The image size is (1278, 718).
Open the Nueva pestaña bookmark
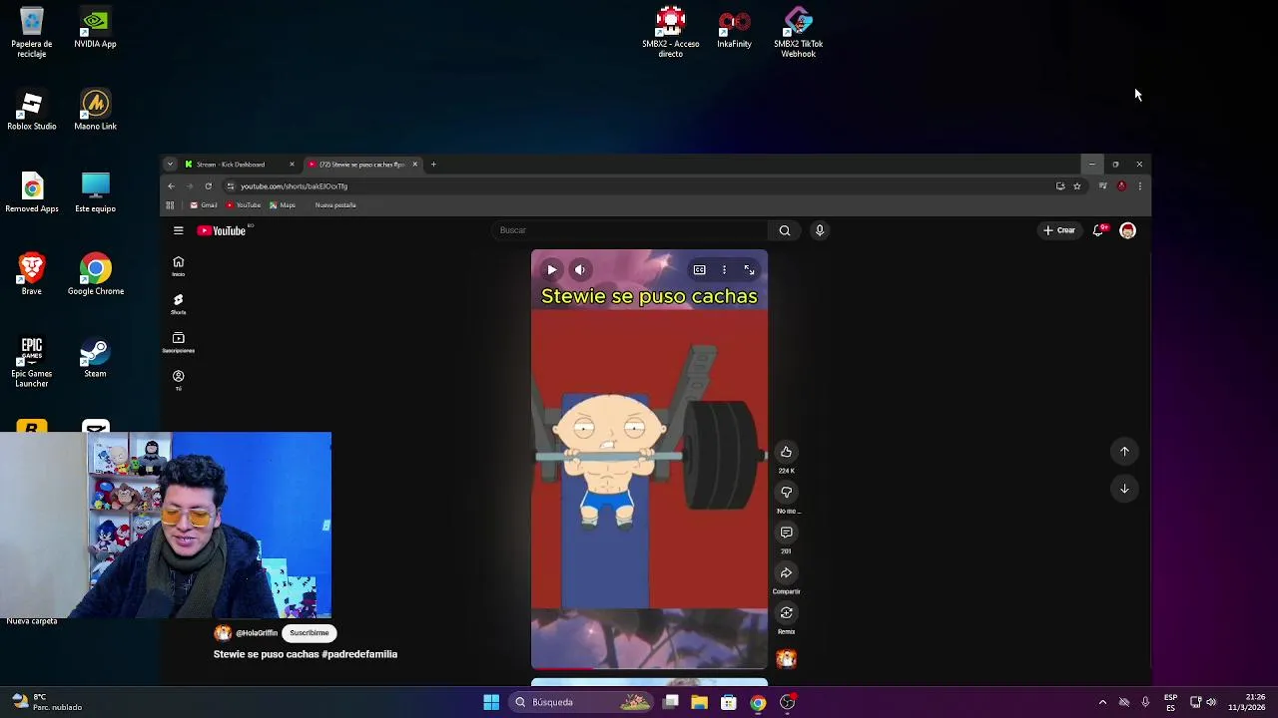pyautogui.click(x=335, y=205)
